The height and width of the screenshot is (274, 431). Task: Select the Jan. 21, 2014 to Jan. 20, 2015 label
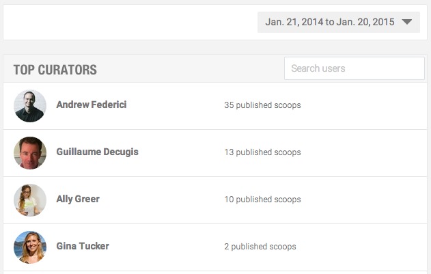point(330,22)
